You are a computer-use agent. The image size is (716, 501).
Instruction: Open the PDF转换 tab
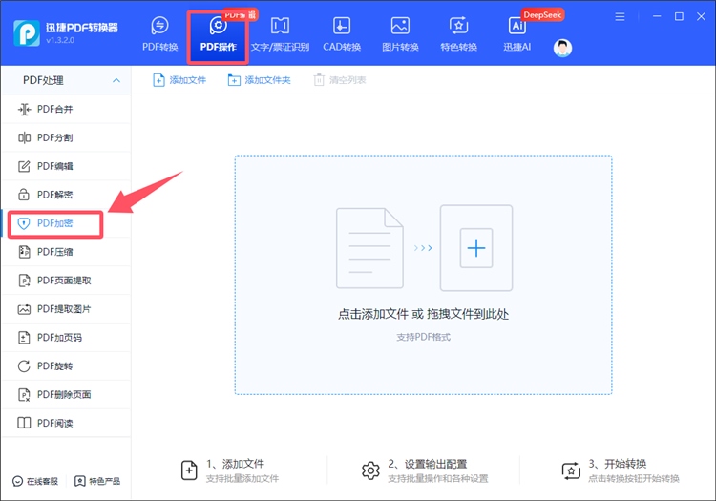point(159,33)
